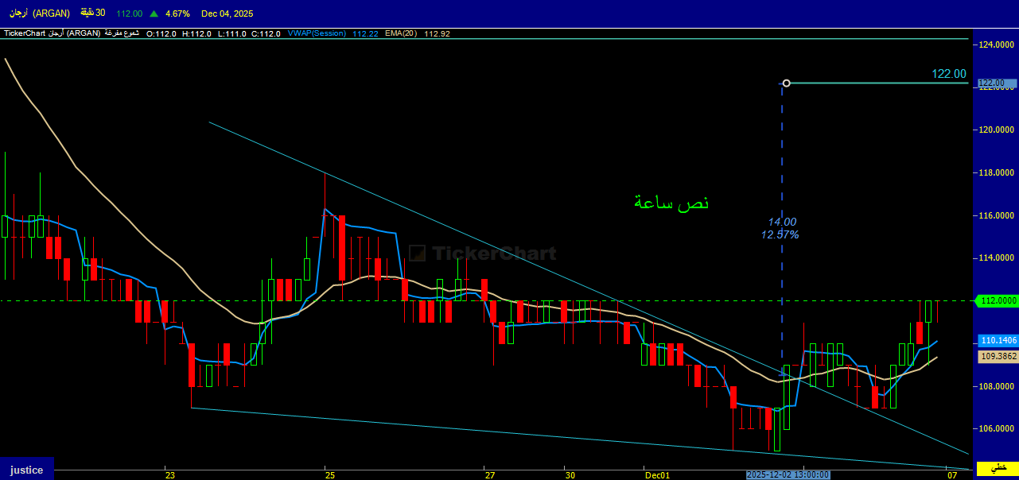Click the white circle handle at 122.00 line

787,83
